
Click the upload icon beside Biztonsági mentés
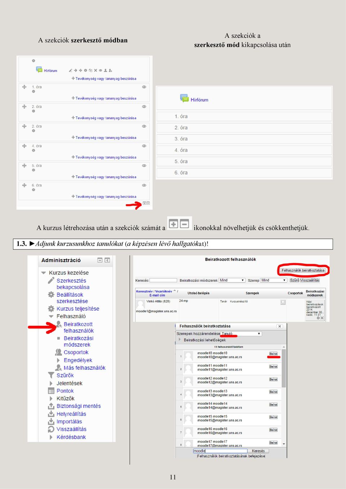click(x=51, y=406)
